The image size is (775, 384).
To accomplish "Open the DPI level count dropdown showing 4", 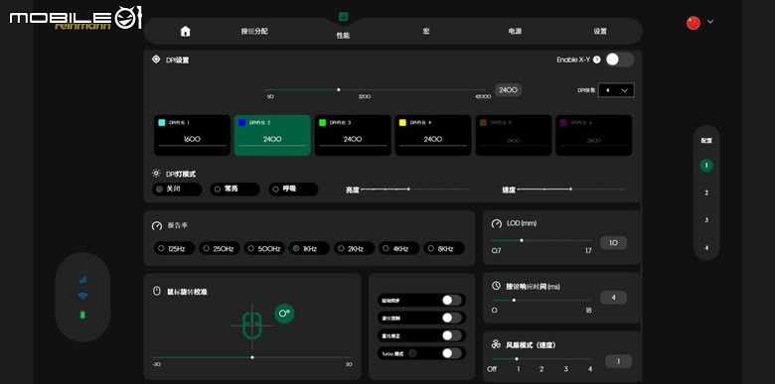I will (616, 90).
